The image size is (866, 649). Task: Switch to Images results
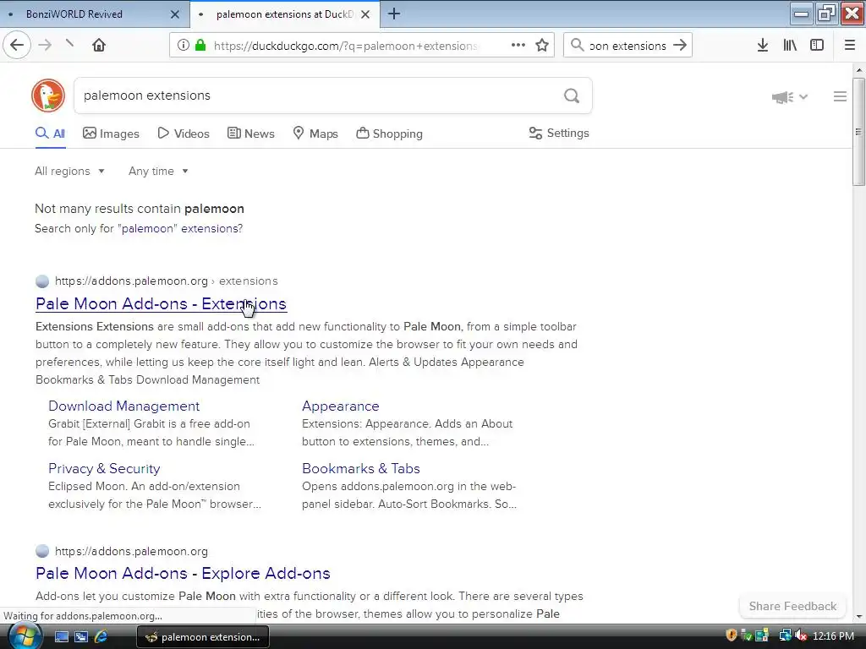point(111,134)
